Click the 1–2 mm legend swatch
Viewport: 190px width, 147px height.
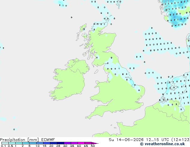(x=19, y=143)
